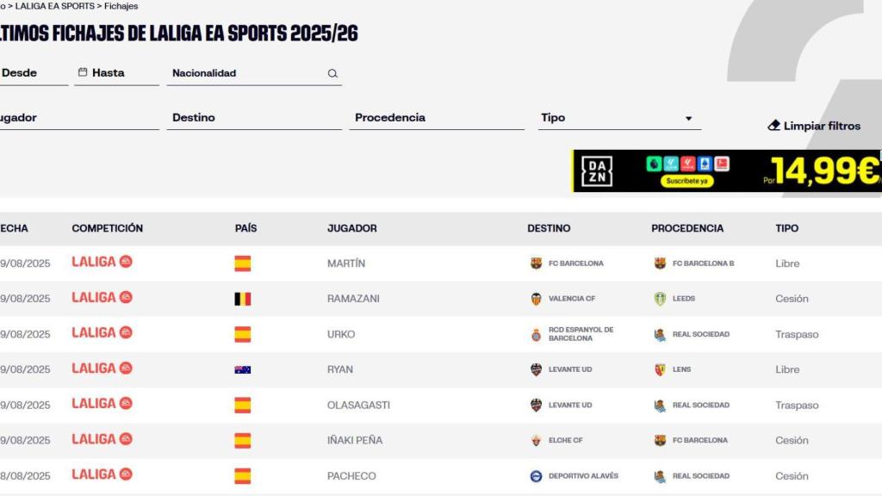The height and width of the screenshot is (496, 882).
Task: Select the Spain flag in Urko's row
Action: point(242,333)
